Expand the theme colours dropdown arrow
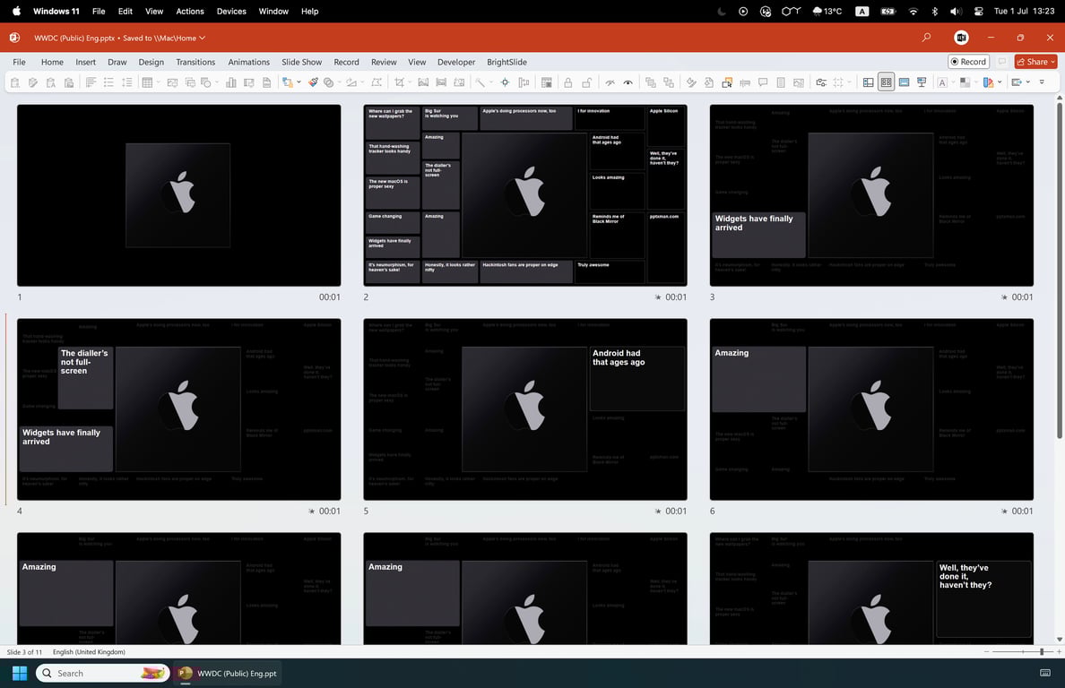The width and height of the screenshot is (1065, 688). tap(1000, 82)
